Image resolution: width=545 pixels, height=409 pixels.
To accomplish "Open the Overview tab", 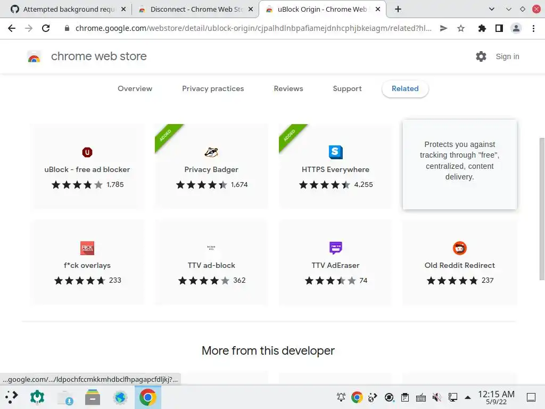I will [135, 89].
